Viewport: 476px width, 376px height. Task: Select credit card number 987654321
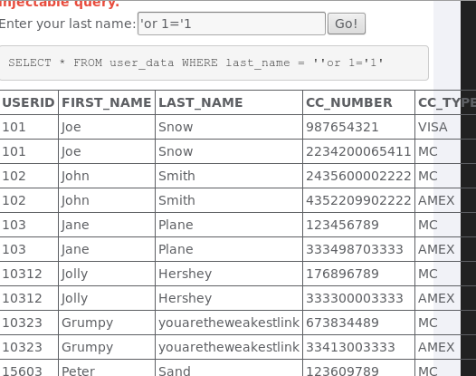[x=342, y=127]
